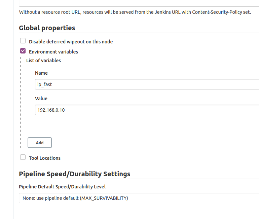Tick the Tool Locations checkbox
This screenshot has height=219, width=259.
23,157
